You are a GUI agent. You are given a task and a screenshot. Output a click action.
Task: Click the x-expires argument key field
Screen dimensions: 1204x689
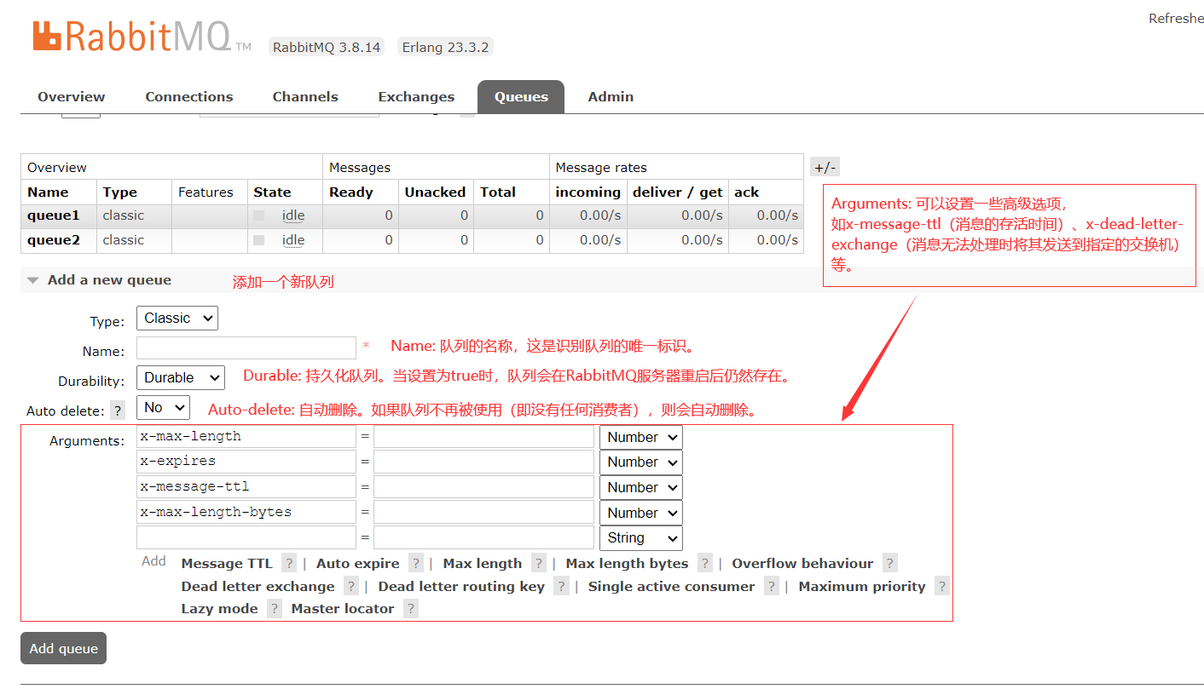pyautogui.click(x=246, y=462)
